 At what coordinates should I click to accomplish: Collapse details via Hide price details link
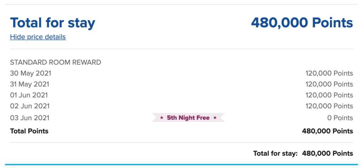point(38,37)
